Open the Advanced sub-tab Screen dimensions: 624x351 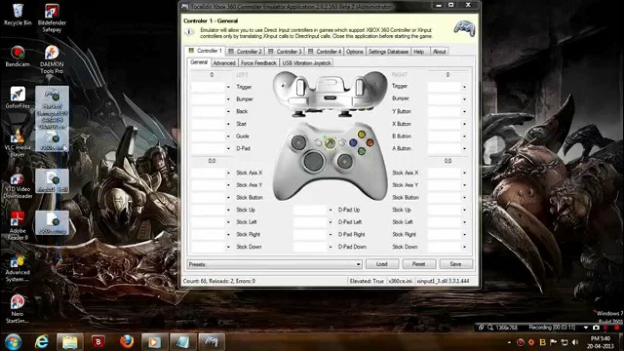[224, 63]
